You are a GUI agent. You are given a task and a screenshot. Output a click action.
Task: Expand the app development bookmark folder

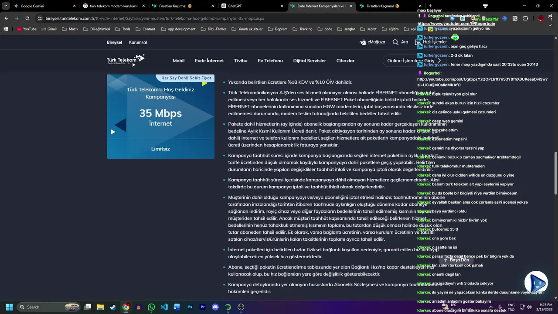178,29
